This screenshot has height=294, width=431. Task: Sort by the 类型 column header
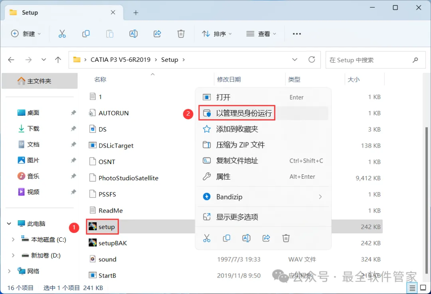[x=294, y=79]
